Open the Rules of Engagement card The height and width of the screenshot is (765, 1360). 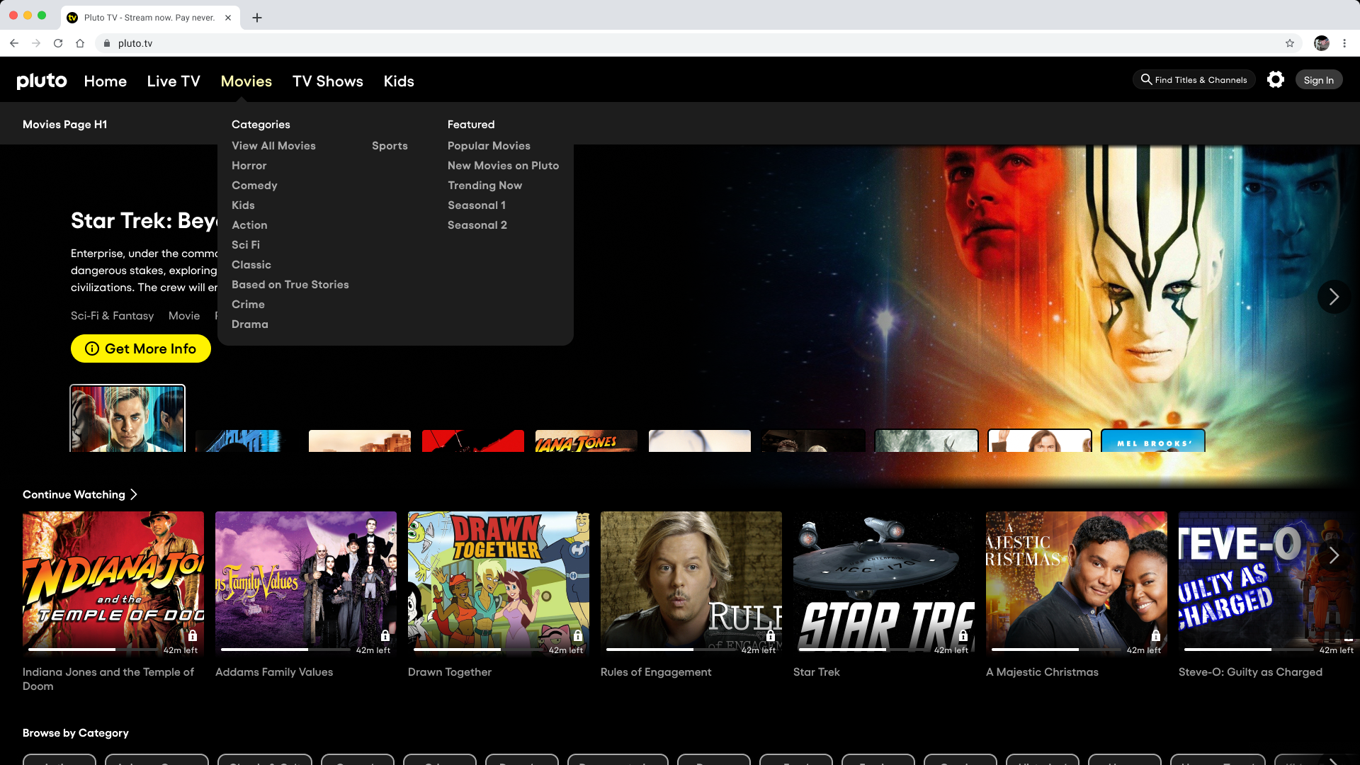tap(691, 584)
